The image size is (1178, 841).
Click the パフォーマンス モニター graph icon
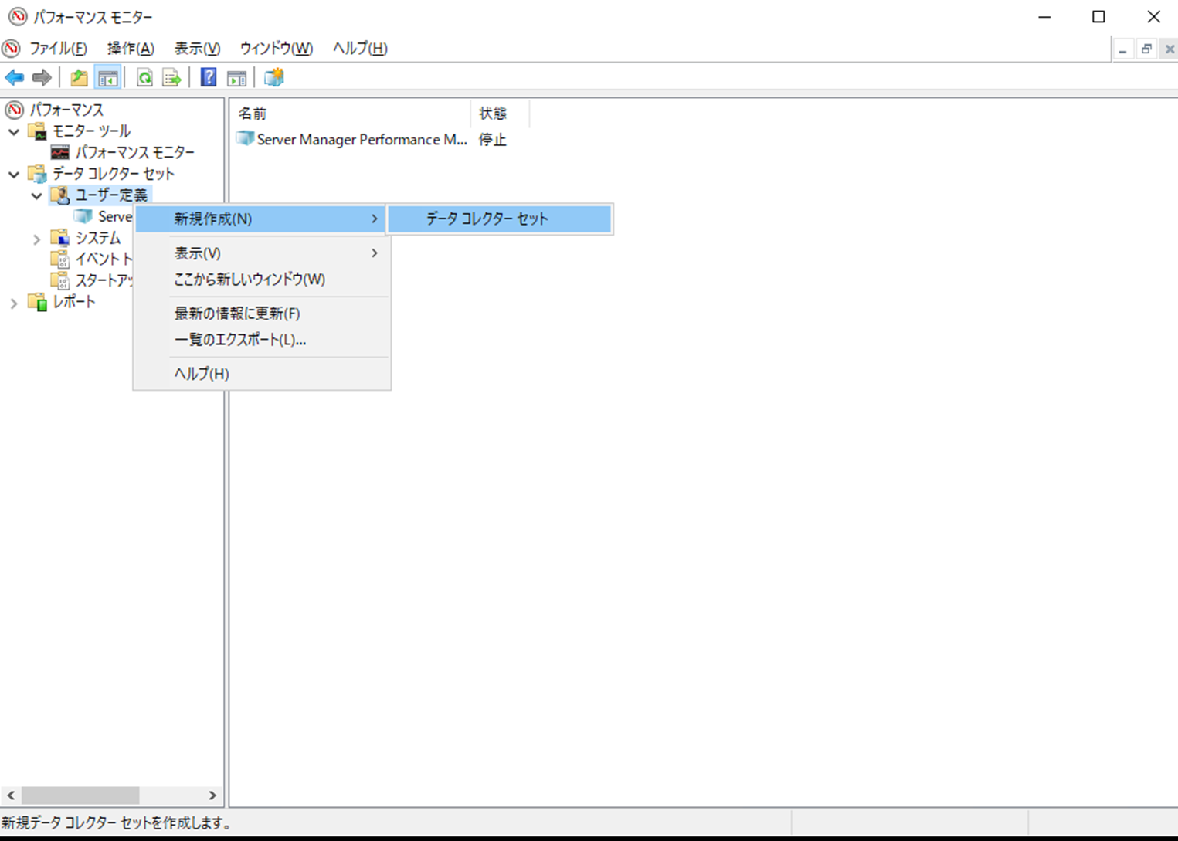tap(59, 152)
